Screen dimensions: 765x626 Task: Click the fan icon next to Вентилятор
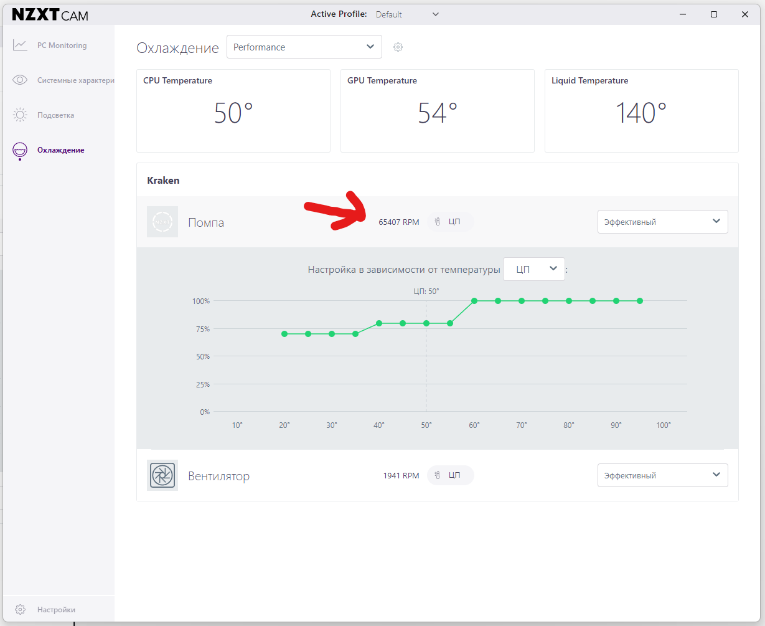click(162, 475)
